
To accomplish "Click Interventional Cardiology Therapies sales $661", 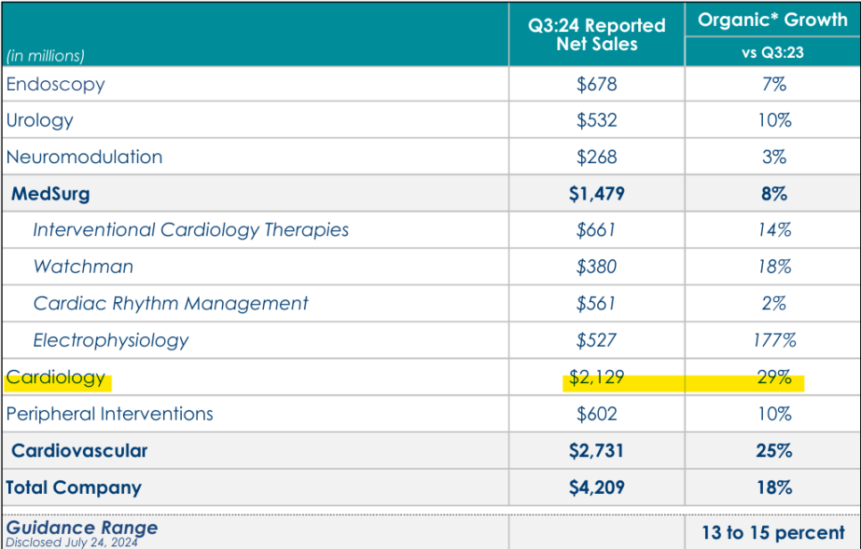I will point(595,230).
